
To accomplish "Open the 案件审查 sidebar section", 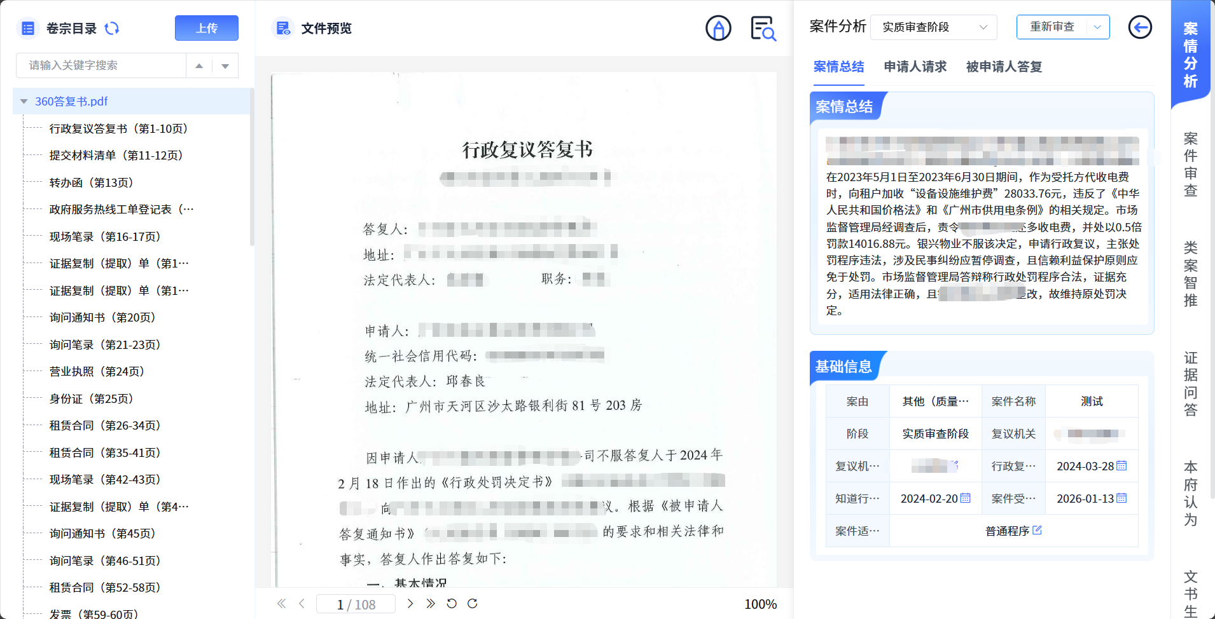I will click(x=1190, y=165).
